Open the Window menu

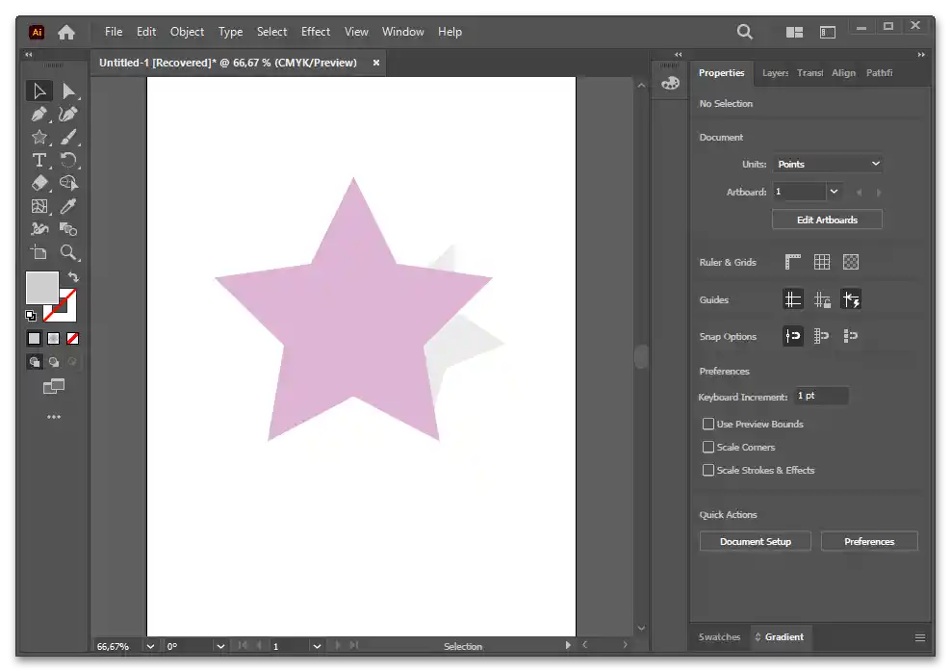tap(402, 32)
